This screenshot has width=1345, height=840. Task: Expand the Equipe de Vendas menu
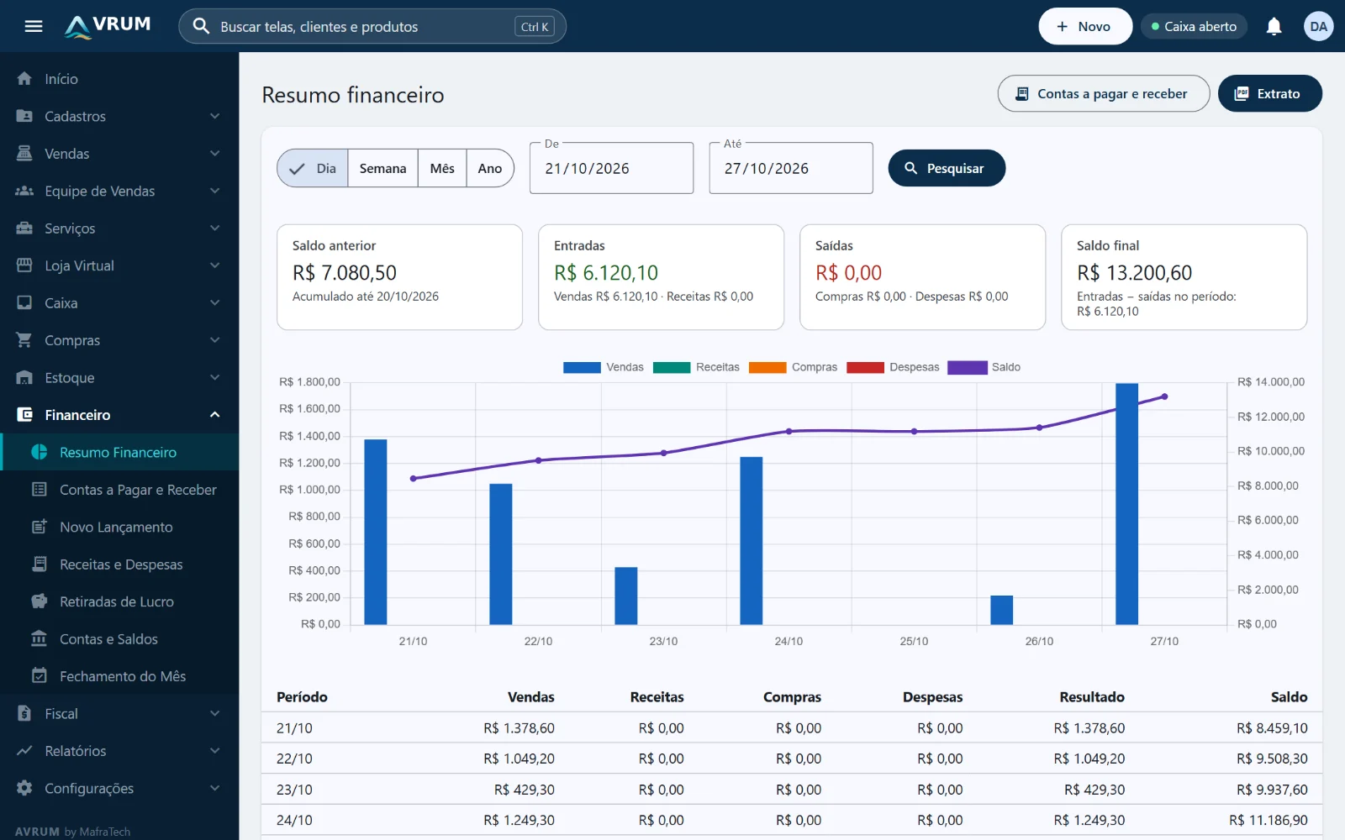[x=119, y=191]
